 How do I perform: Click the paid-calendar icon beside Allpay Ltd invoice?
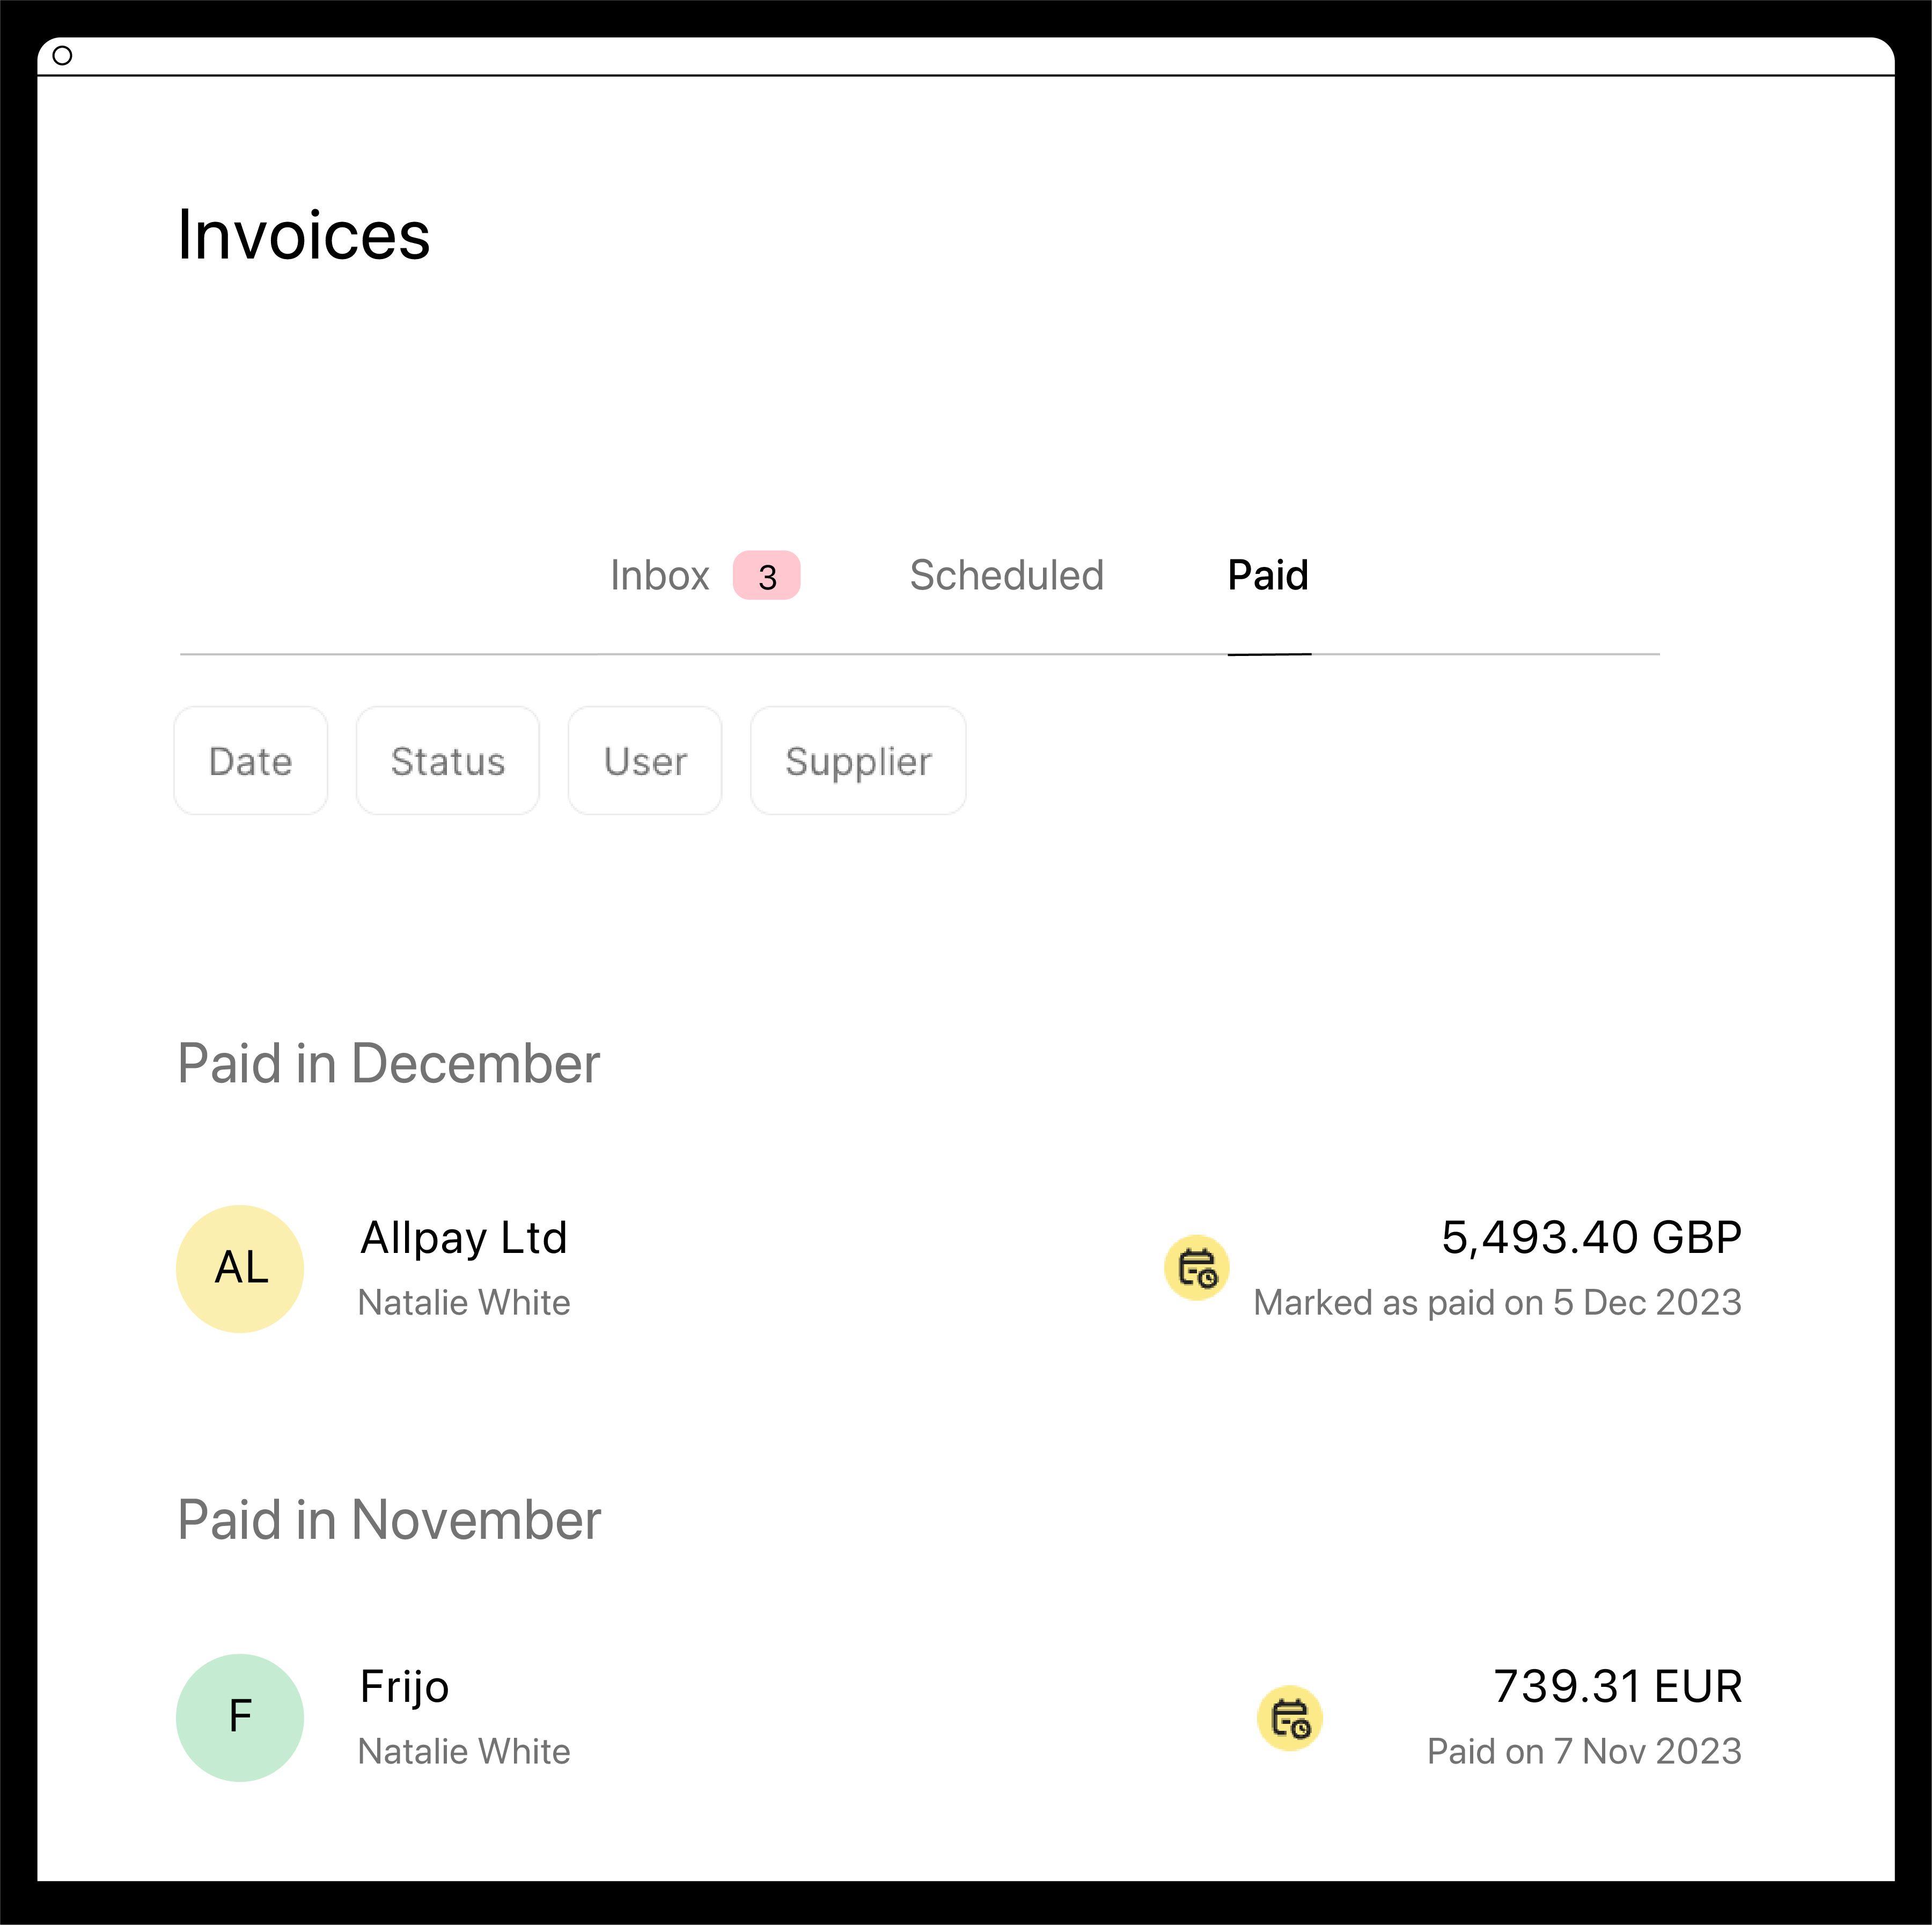pyautogui.click(x=1197, y=1270)
